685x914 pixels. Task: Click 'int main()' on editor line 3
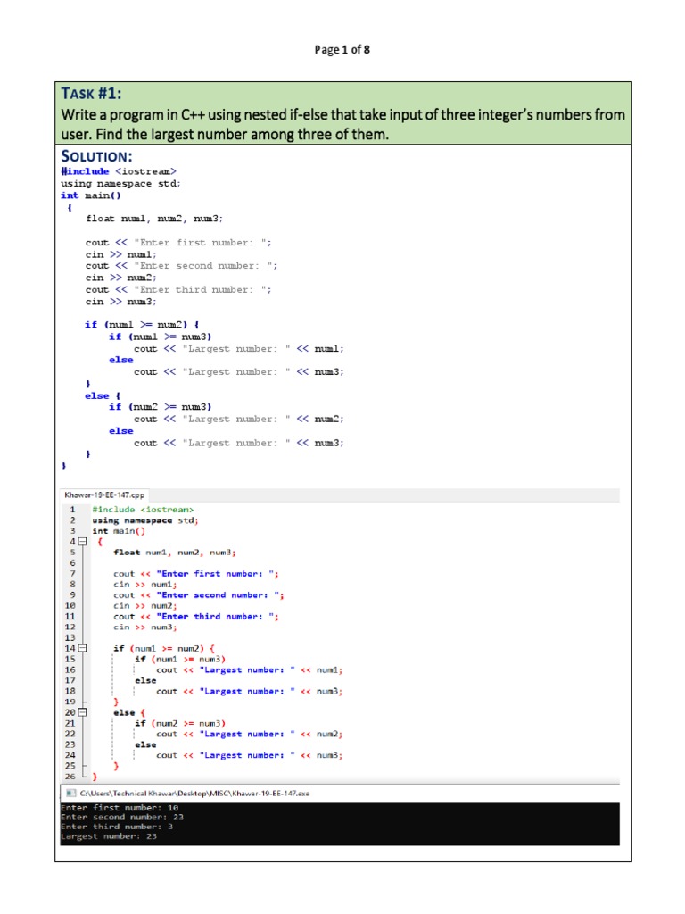coord(119,531)
